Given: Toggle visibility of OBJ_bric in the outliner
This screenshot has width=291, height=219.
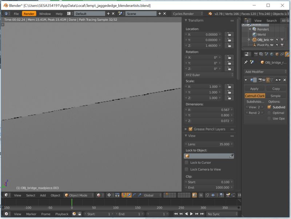Looking at the screenshot, I should pyautogui.click(x=272, y=40).
